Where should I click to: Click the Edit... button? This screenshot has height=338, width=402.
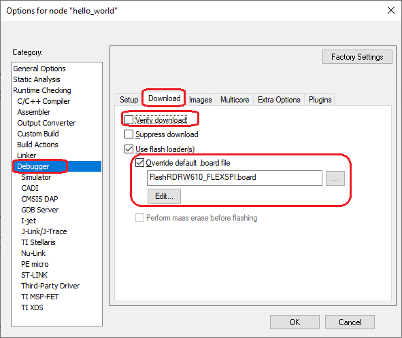coord(164,196)
